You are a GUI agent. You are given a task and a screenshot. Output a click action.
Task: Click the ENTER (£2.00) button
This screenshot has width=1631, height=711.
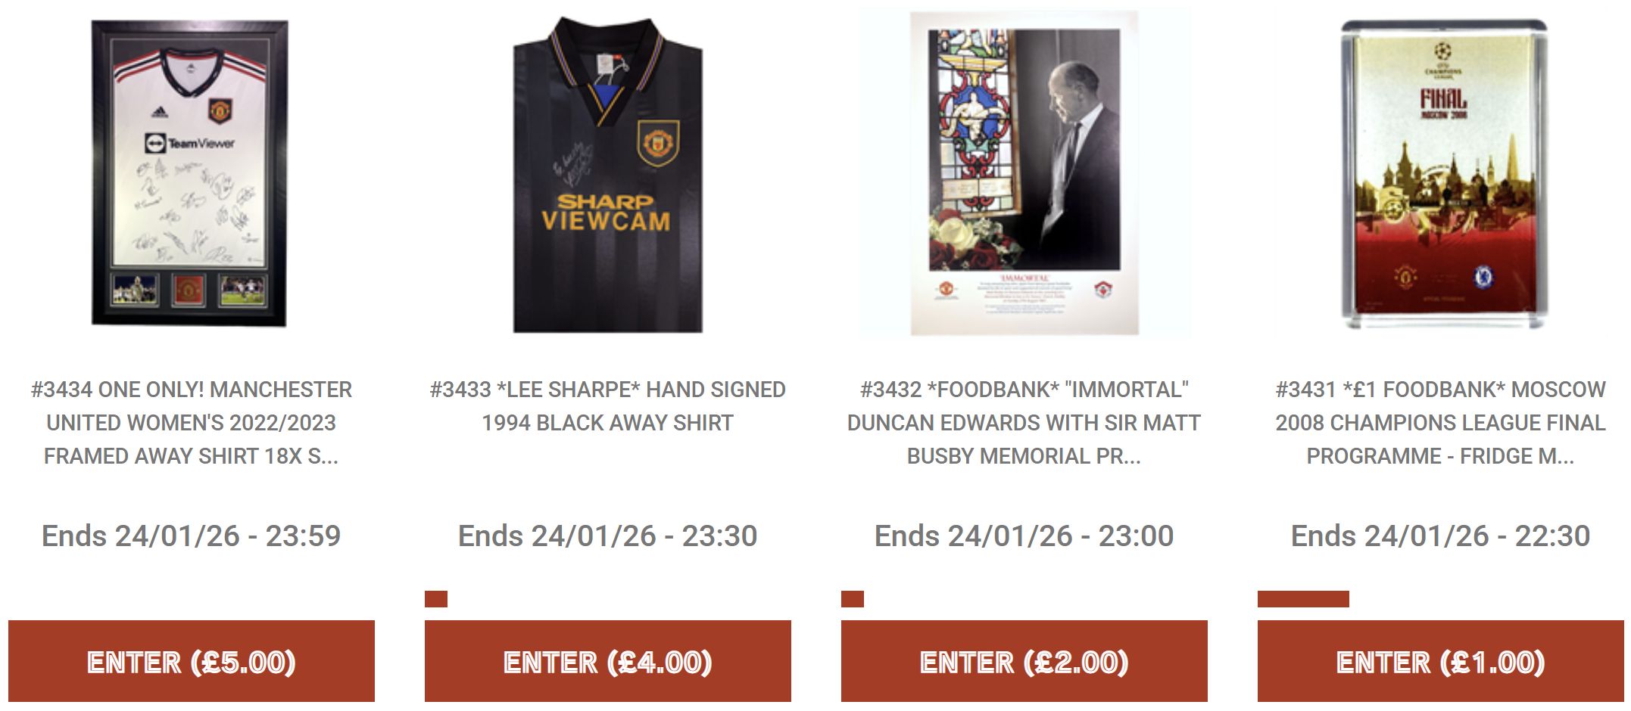1024,662
